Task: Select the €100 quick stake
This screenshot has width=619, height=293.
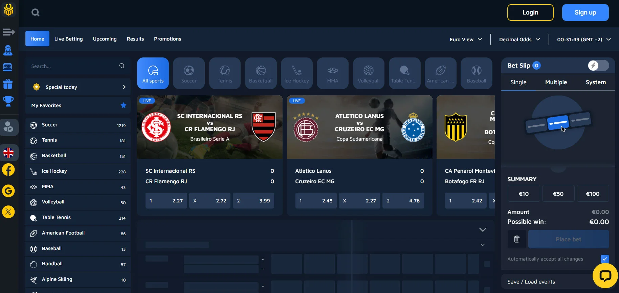Action: point(593,194)
